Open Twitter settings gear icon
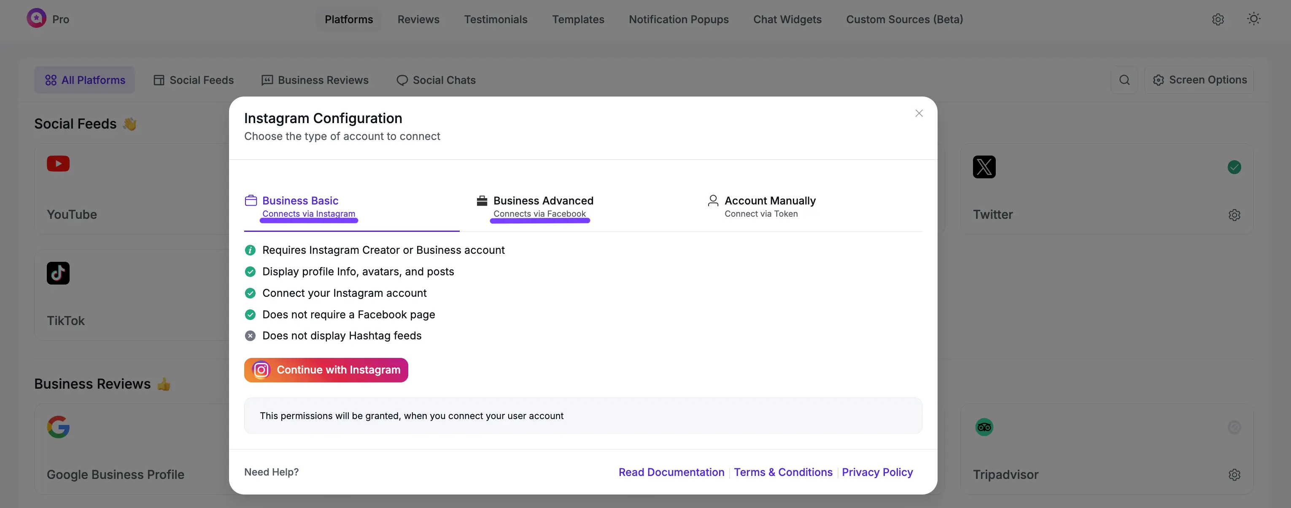 (x=1234, y=215)
